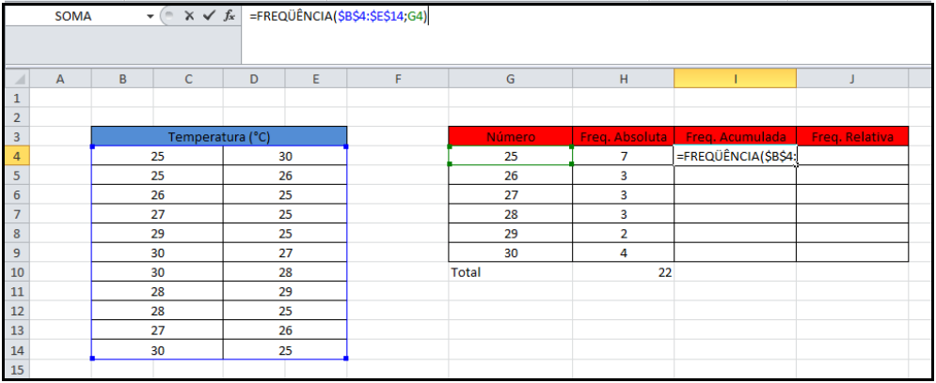
Task: Click the Cancel (X) formula button
Action: click(x=190, y=17)
